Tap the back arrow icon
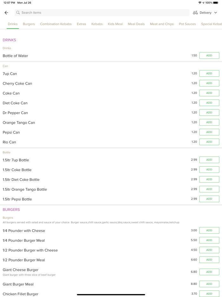This screenshot has height=297, width=222. click(6, 13)
